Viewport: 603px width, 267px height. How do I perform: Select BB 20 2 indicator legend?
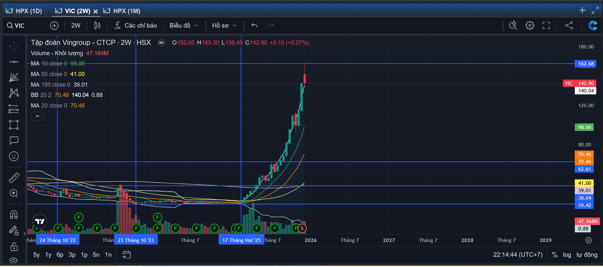[x=67, y=95]
